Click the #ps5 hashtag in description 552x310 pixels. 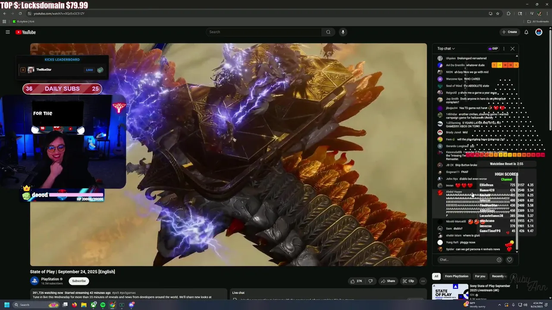[x=115, y=292]
